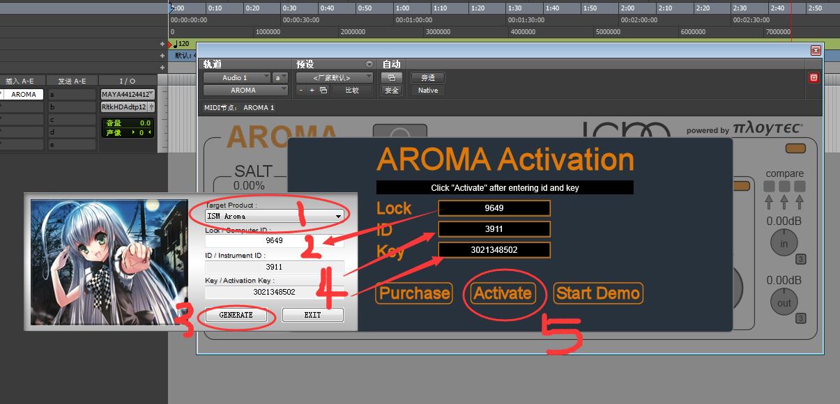The height and width of the screenshot is (404, 840).
Task: Click the GENERATE button in keygen
Action: pyautogui.click(x=236, y=315)
